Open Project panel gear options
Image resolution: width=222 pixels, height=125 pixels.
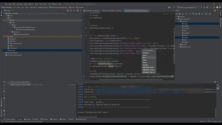click(78, 11)
